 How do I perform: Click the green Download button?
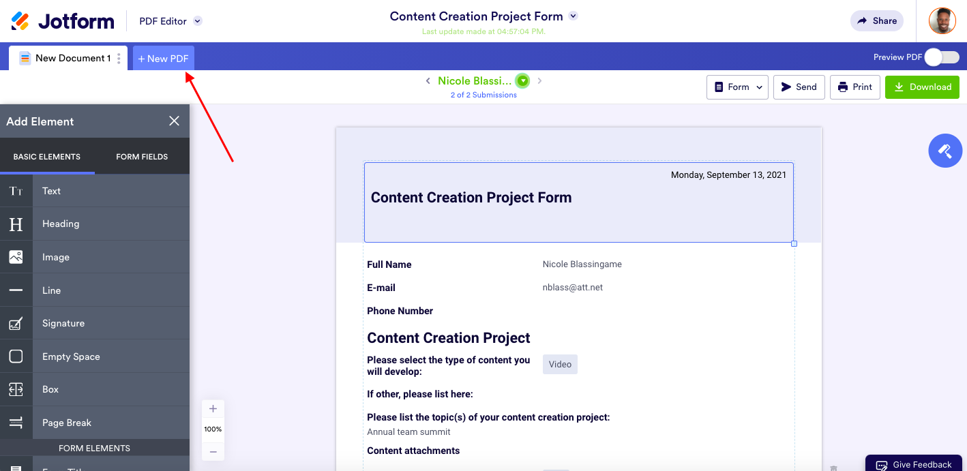922,87
